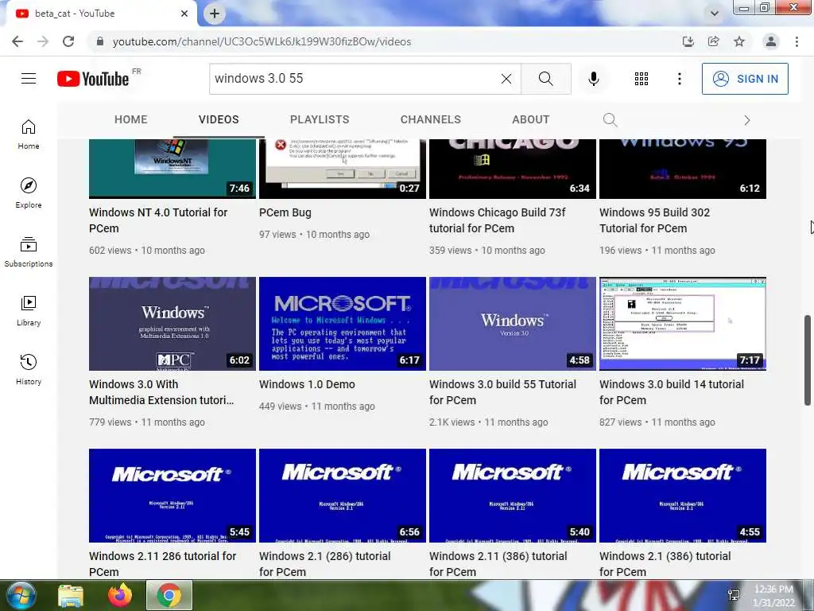
Task: Open Windows Chicago Build 73f tutorial title
Action: (498, 220)
